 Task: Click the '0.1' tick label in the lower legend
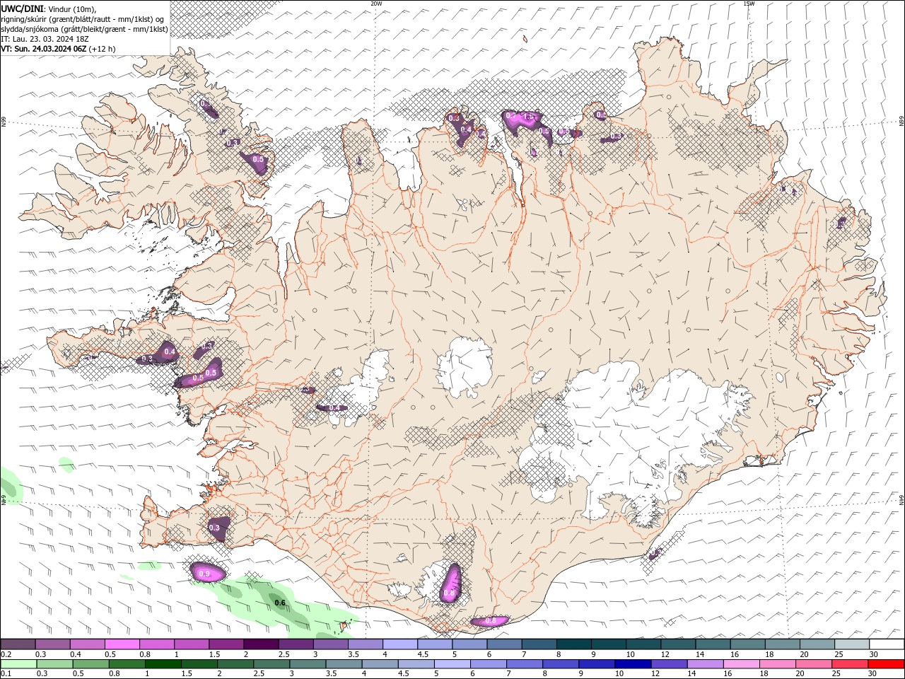[6, 674]
